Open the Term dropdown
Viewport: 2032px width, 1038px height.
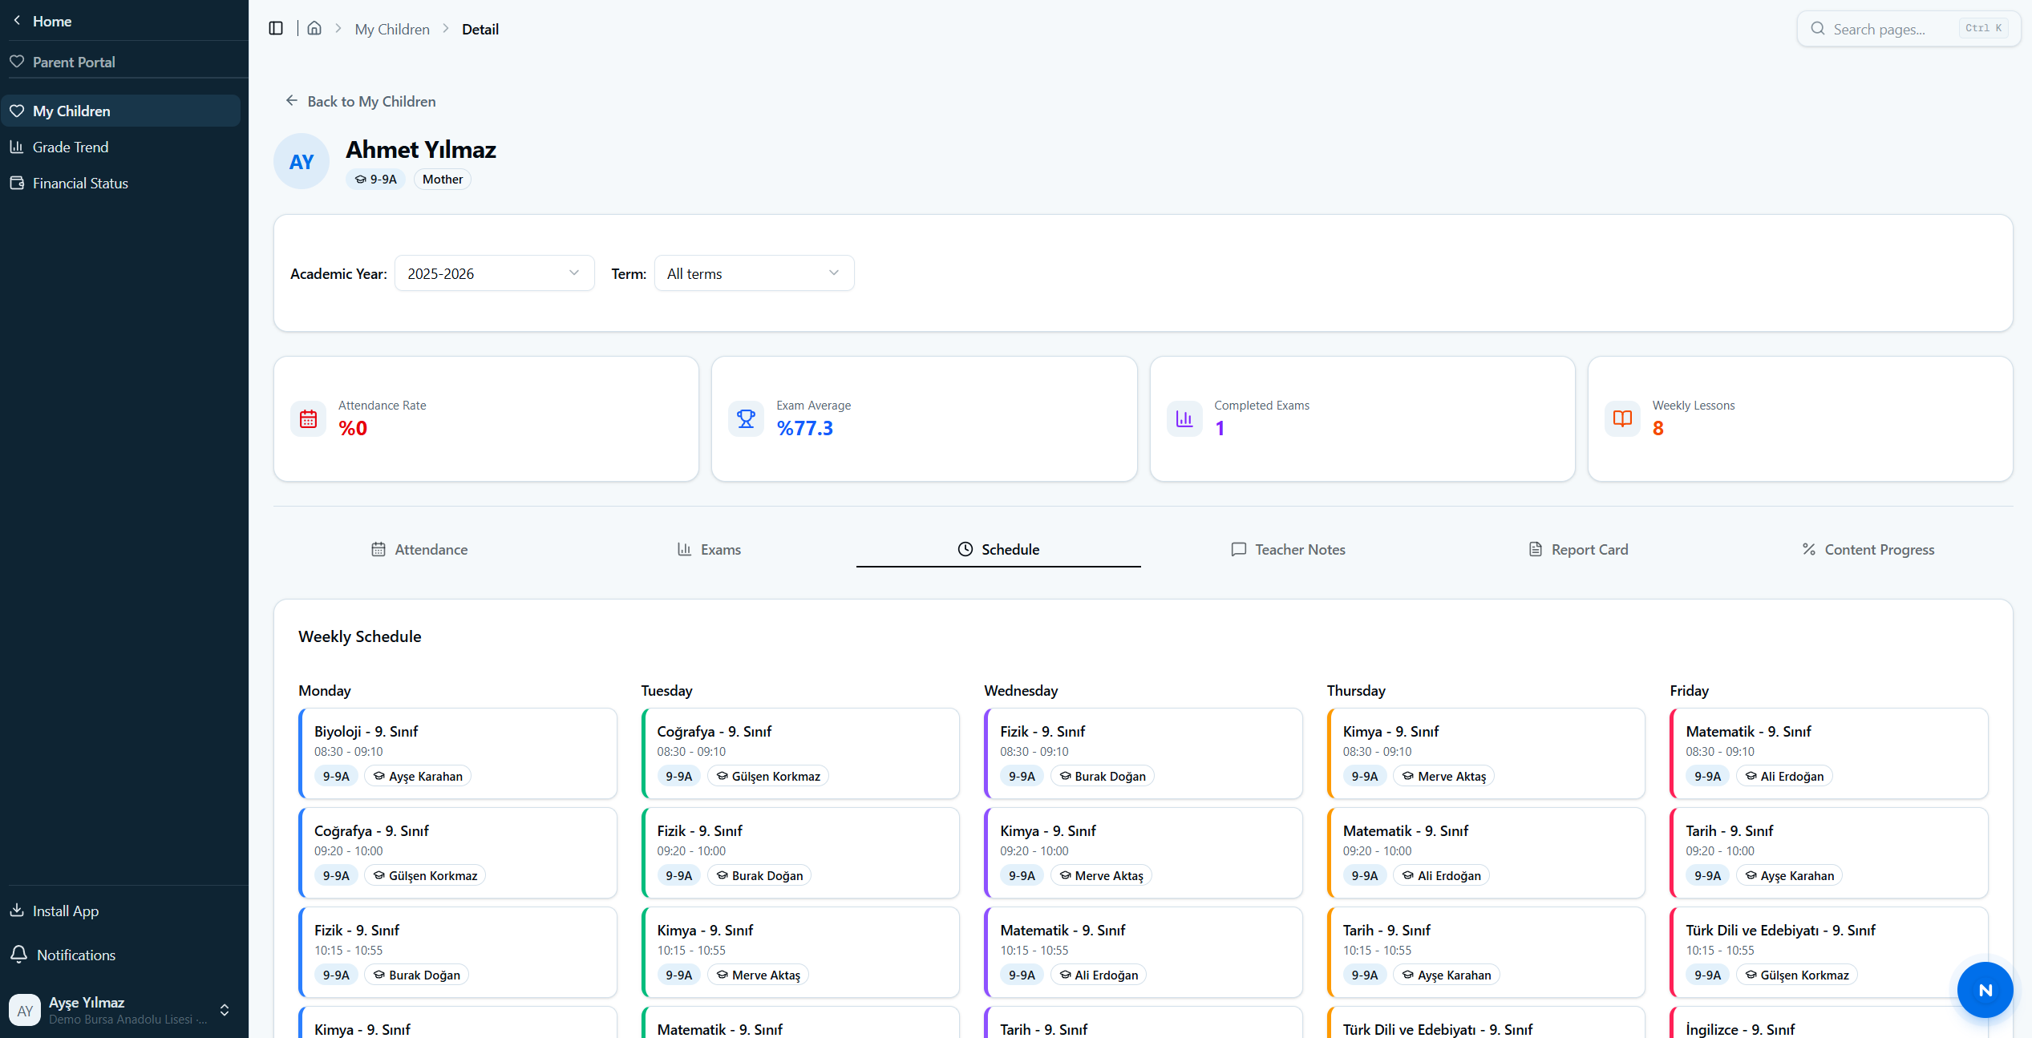pos(754,273)
